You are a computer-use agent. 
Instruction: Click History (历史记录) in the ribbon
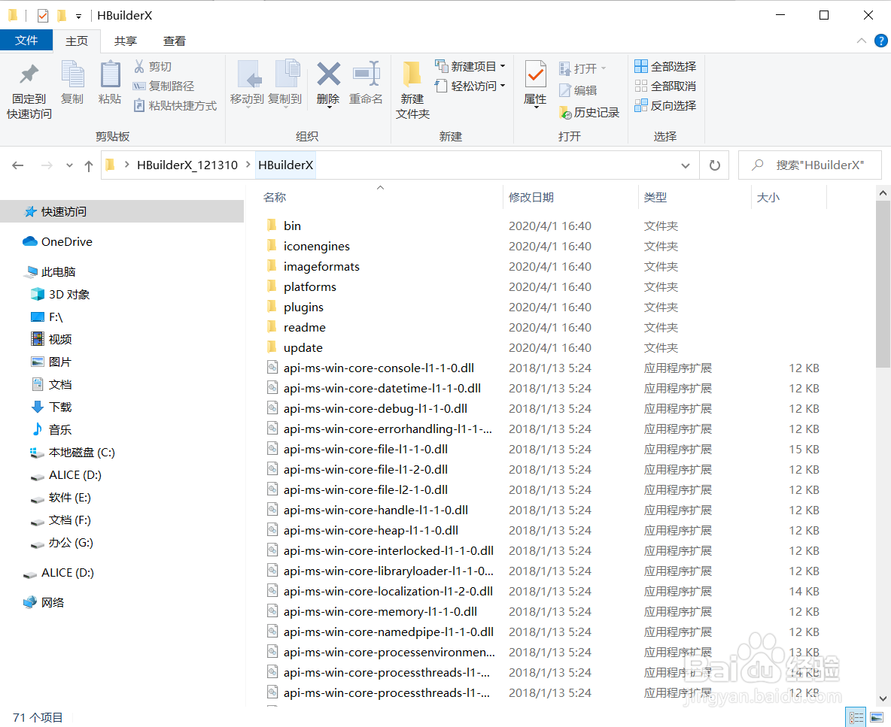[589, 112]
